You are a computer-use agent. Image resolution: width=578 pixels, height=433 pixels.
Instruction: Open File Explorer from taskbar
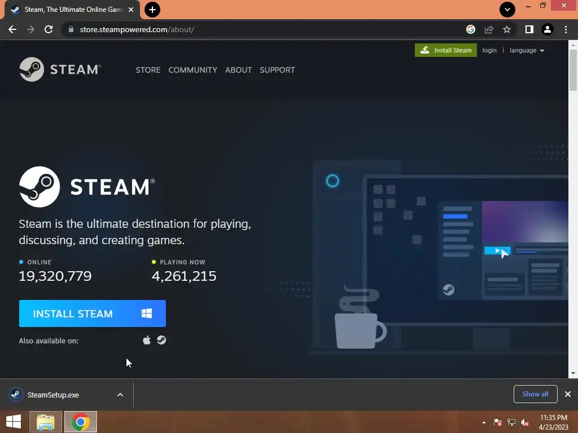45,422
